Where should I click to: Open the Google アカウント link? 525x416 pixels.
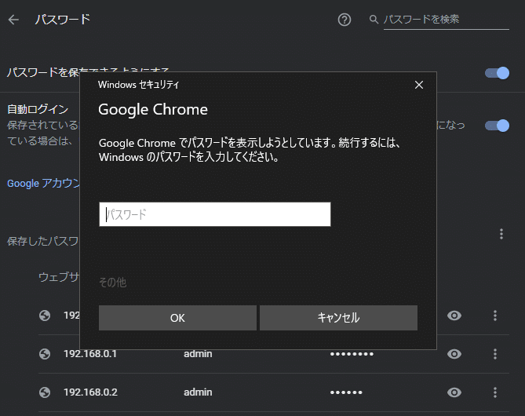(x=43, y=183)
